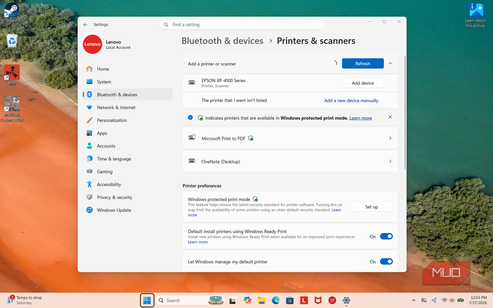493x308 pixels.
Task: Open Lenovo Vantage red L taskbar icon
Action: click(x=304, y=300)
